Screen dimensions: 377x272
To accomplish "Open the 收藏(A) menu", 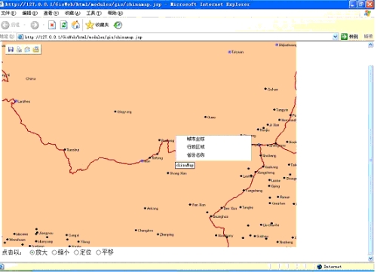I will (x=72, y=13).
